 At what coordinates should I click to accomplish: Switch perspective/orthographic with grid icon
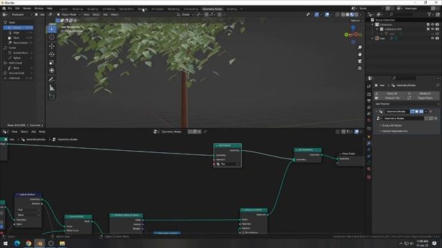point(360,68)
